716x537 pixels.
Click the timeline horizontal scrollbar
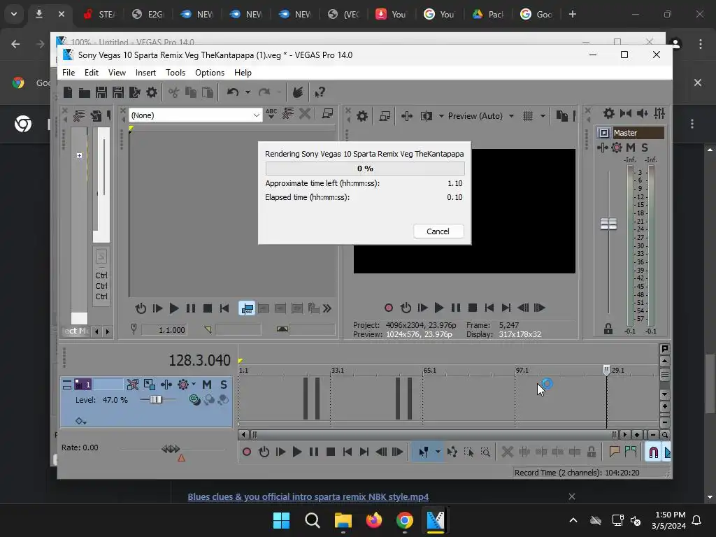tap(434, 435)
